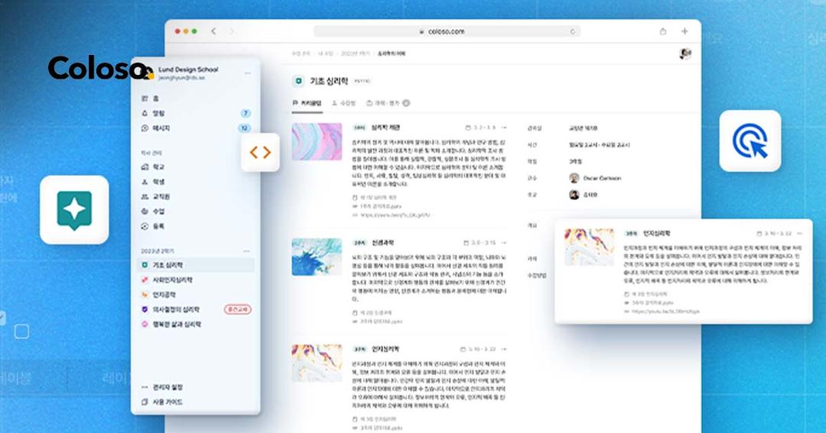Open the more menu beside Lund Design School
Viewport: 826px width, 433px height.
pyautogui.click(x=248, y=73)
